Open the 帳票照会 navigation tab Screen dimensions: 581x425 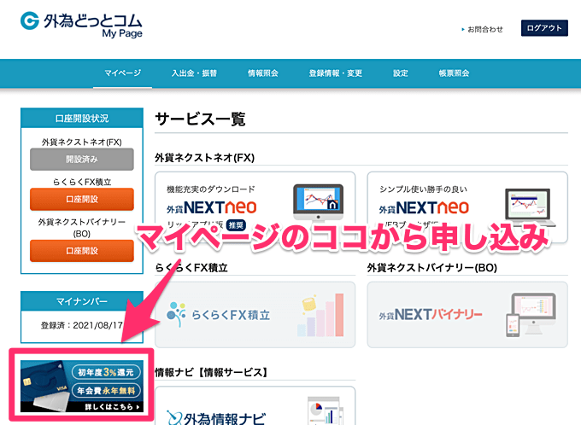pos(454,73)
